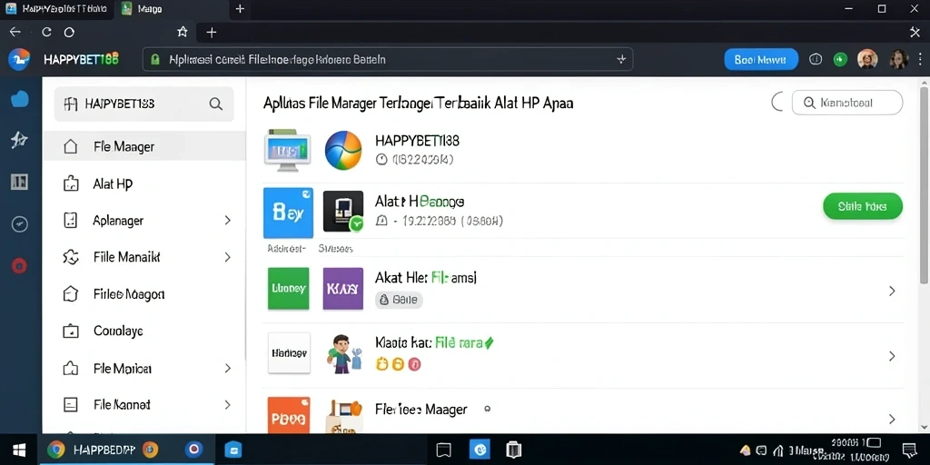The image size is (930, 465).
Task: Switch to the first HappyBet browser tab
Action: (56, 9)
